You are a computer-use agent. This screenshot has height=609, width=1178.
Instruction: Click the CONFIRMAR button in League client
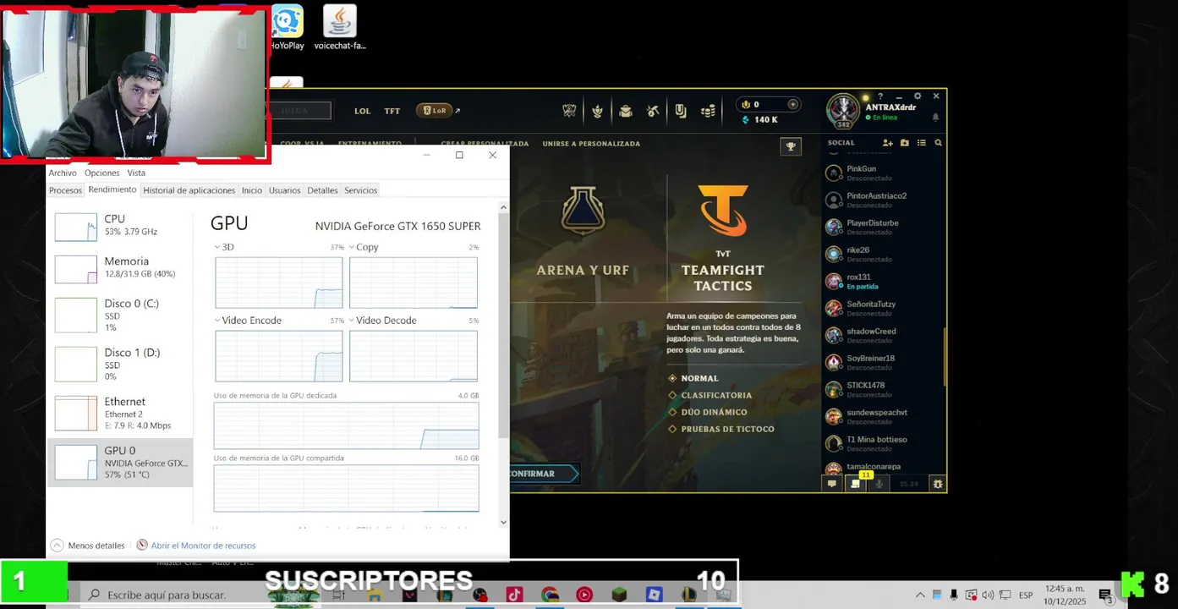pos(543,474)
